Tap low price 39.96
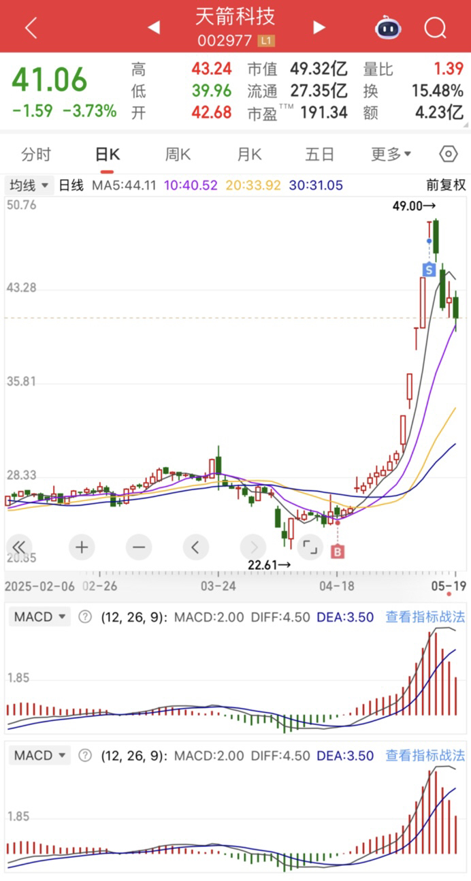The width and height of the screenshot is (471, 881). (212, 91)
